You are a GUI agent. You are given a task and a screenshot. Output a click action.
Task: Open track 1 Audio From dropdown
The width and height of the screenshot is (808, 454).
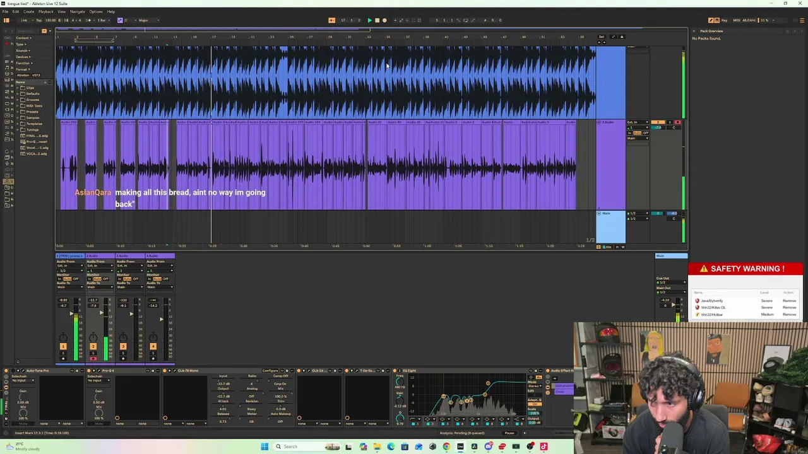pyautogui.click(x=69, y=265)
